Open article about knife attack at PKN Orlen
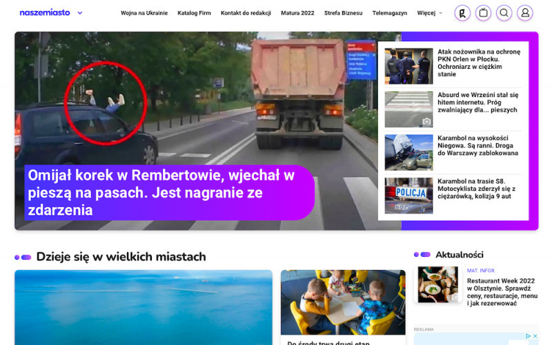 [x=477, y=63]
